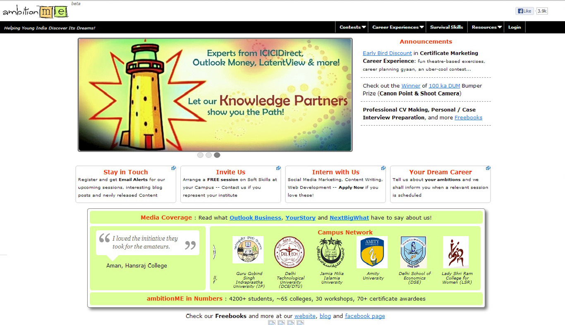The width and height of the screenshot is (565, 325).
Task: Open the Stay in Touch popup icon
Action: 174,168
